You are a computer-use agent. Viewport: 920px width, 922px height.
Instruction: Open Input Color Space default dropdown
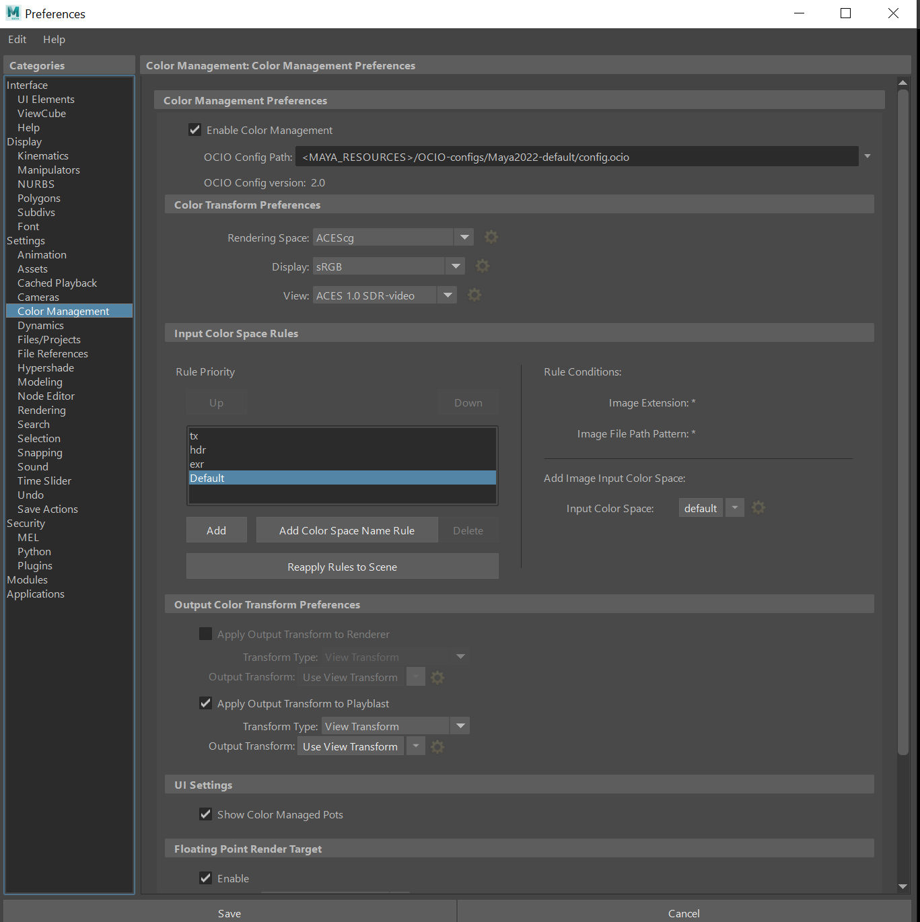pos(735,508)
